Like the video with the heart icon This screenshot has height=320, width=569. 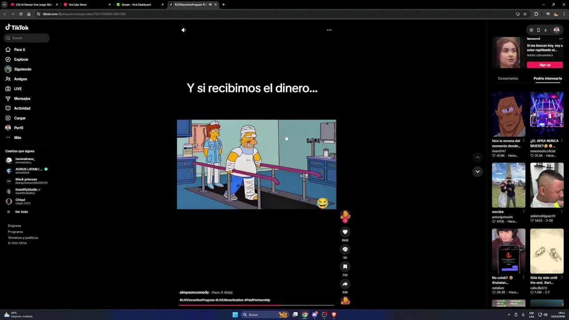[345, 232]
